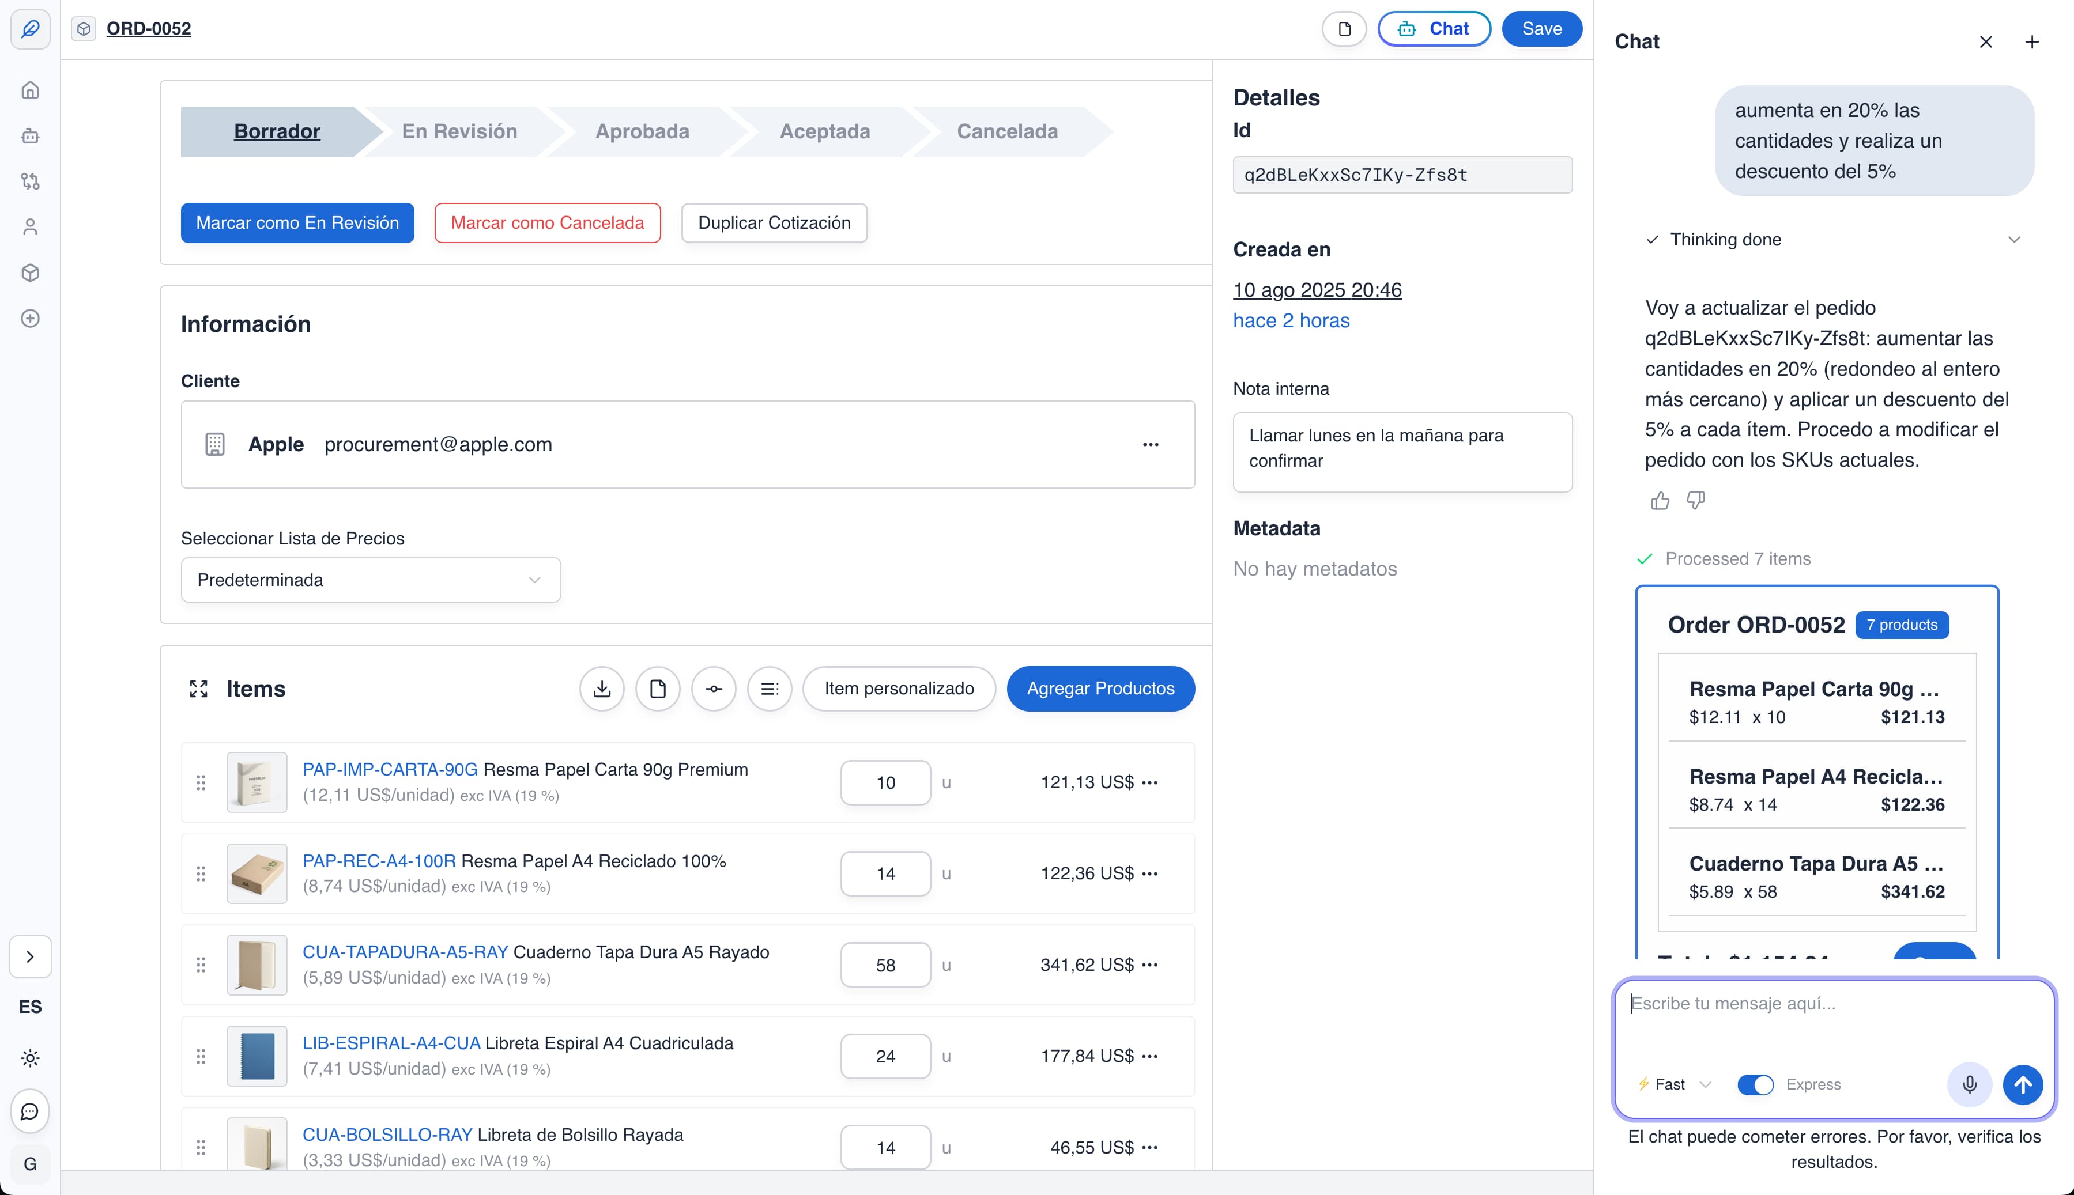Download the items list via download icon
The width and height of the screenshot is (2074, 1195).
coord(602,689)
